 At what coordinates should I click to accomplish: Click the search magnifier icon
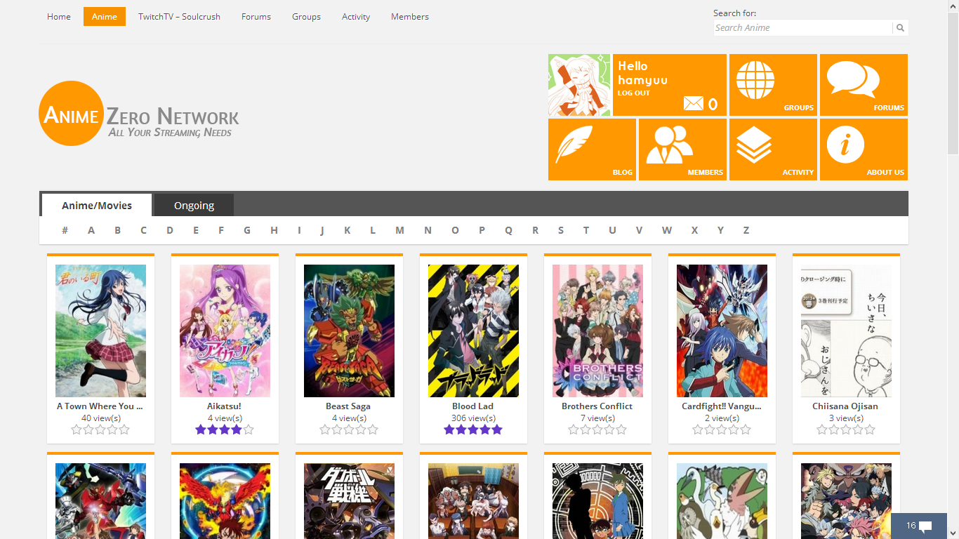click(x=900, y=28)
